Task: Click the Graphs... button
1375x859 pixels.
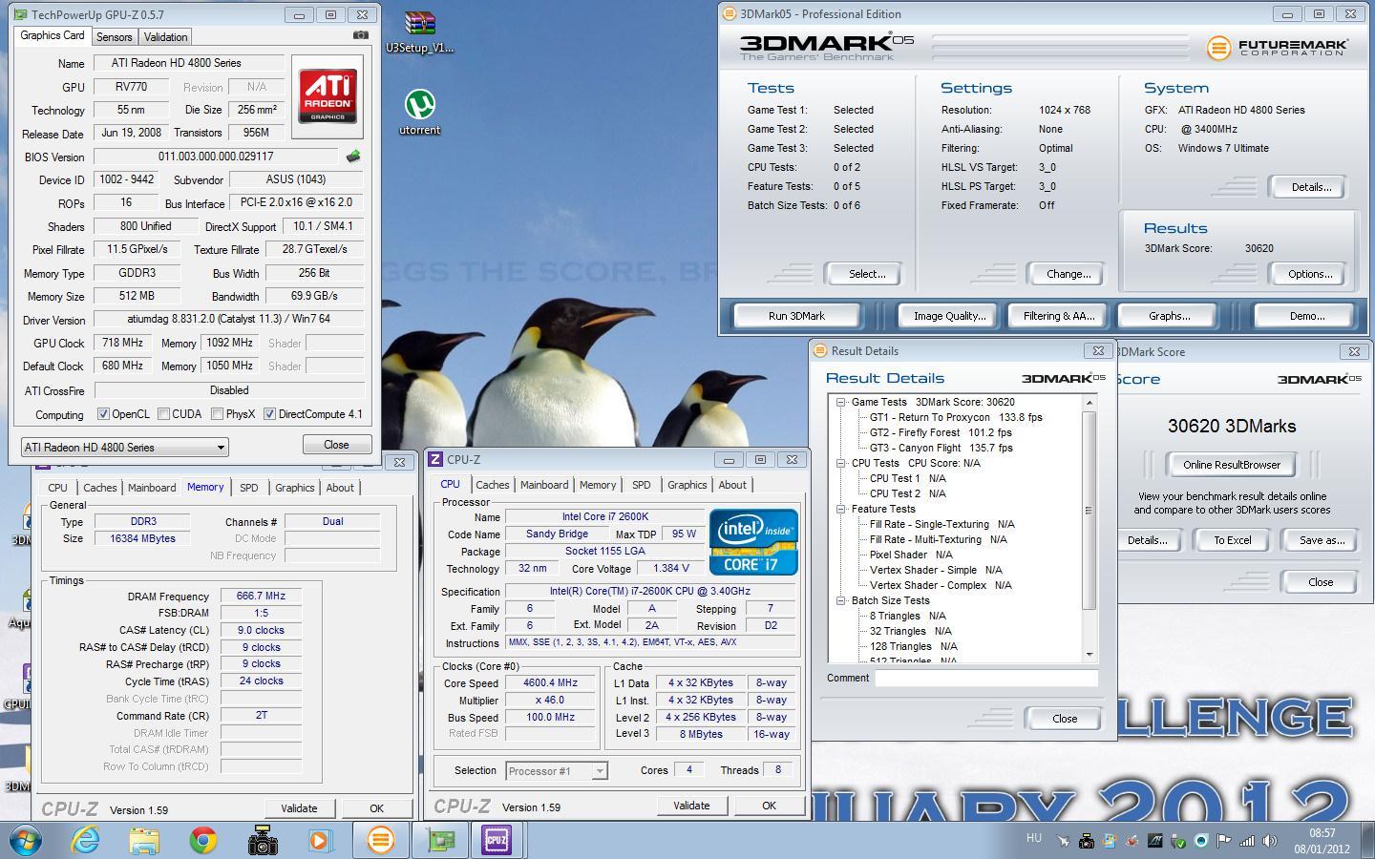Action: (x=1169, y=316)
